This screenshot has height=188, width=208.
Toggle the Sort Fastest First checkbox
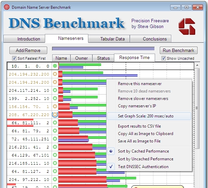[x=14, y=58]
